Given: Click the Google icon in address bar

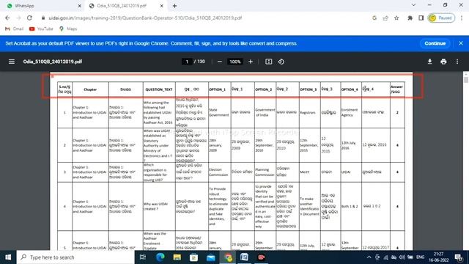Looking at the screenshot, I should pyautogui.click(x=374, y=18).
